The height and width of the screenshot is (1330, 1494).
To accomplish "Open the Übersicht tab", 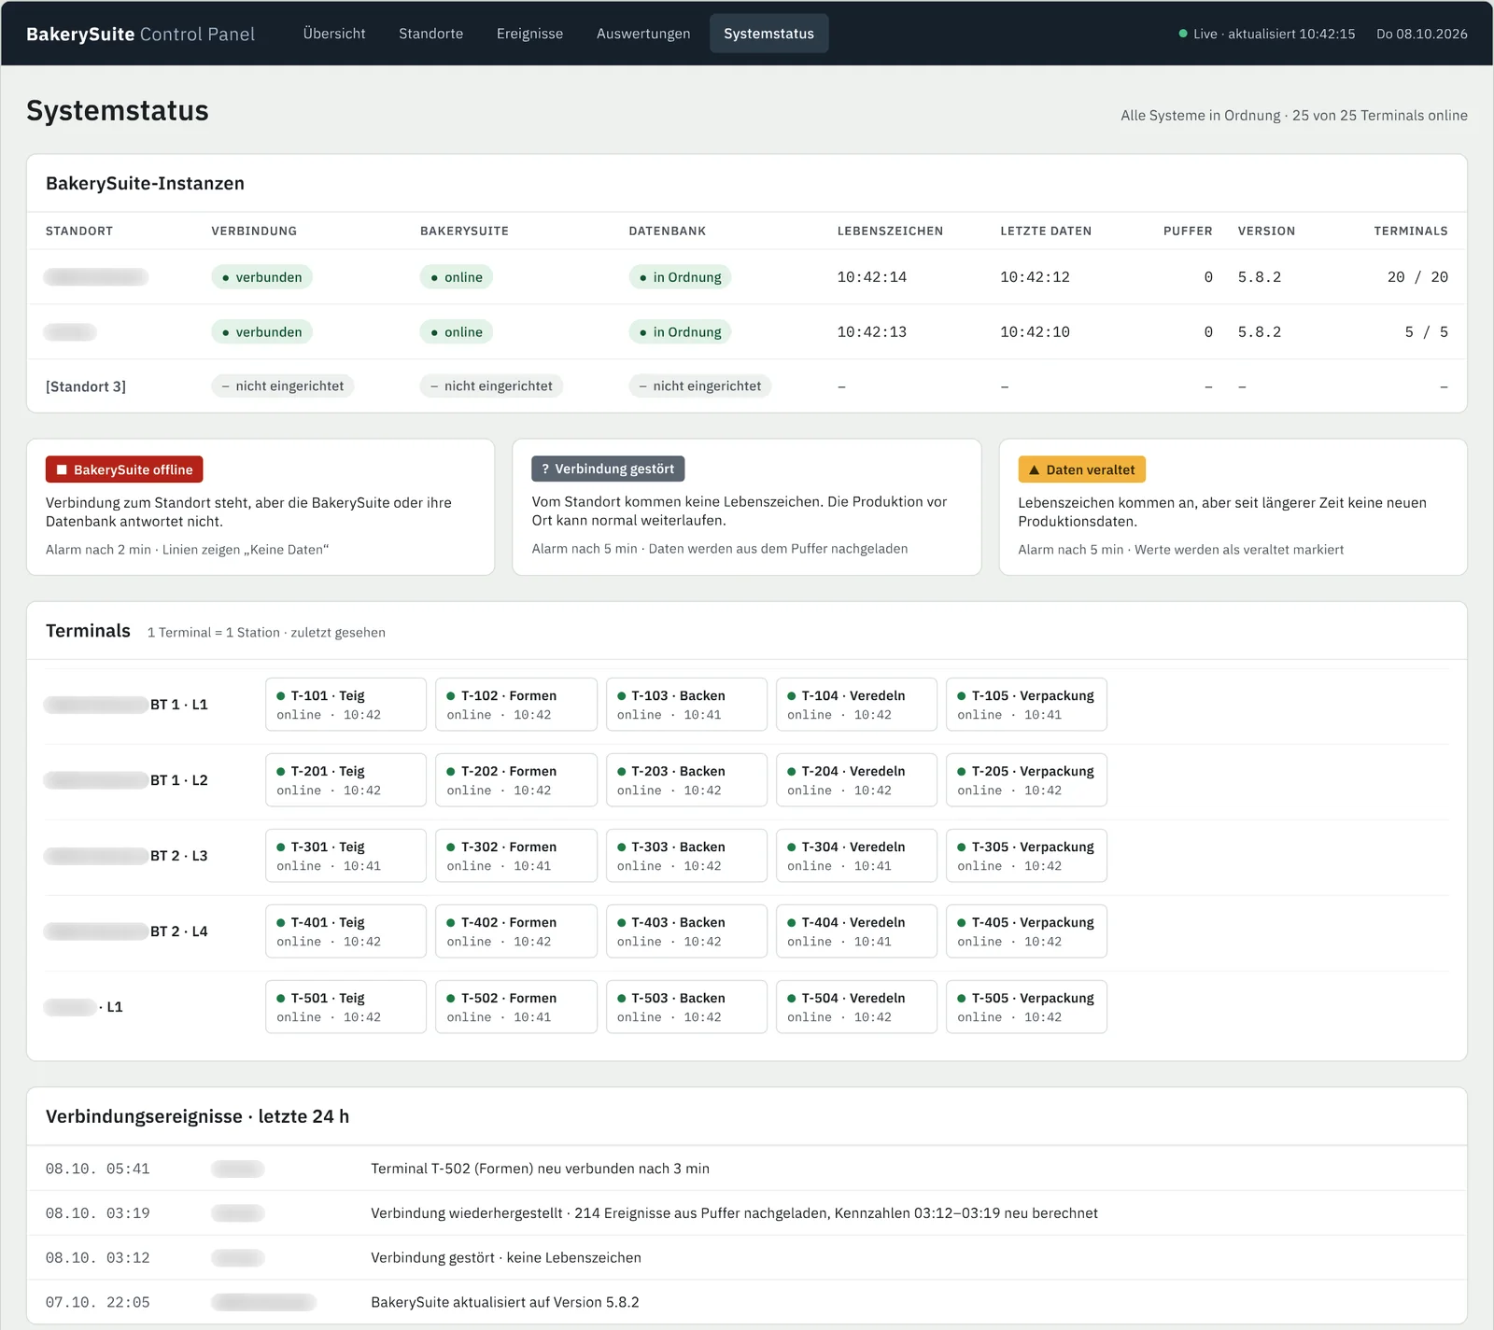I will coord(334,34).
